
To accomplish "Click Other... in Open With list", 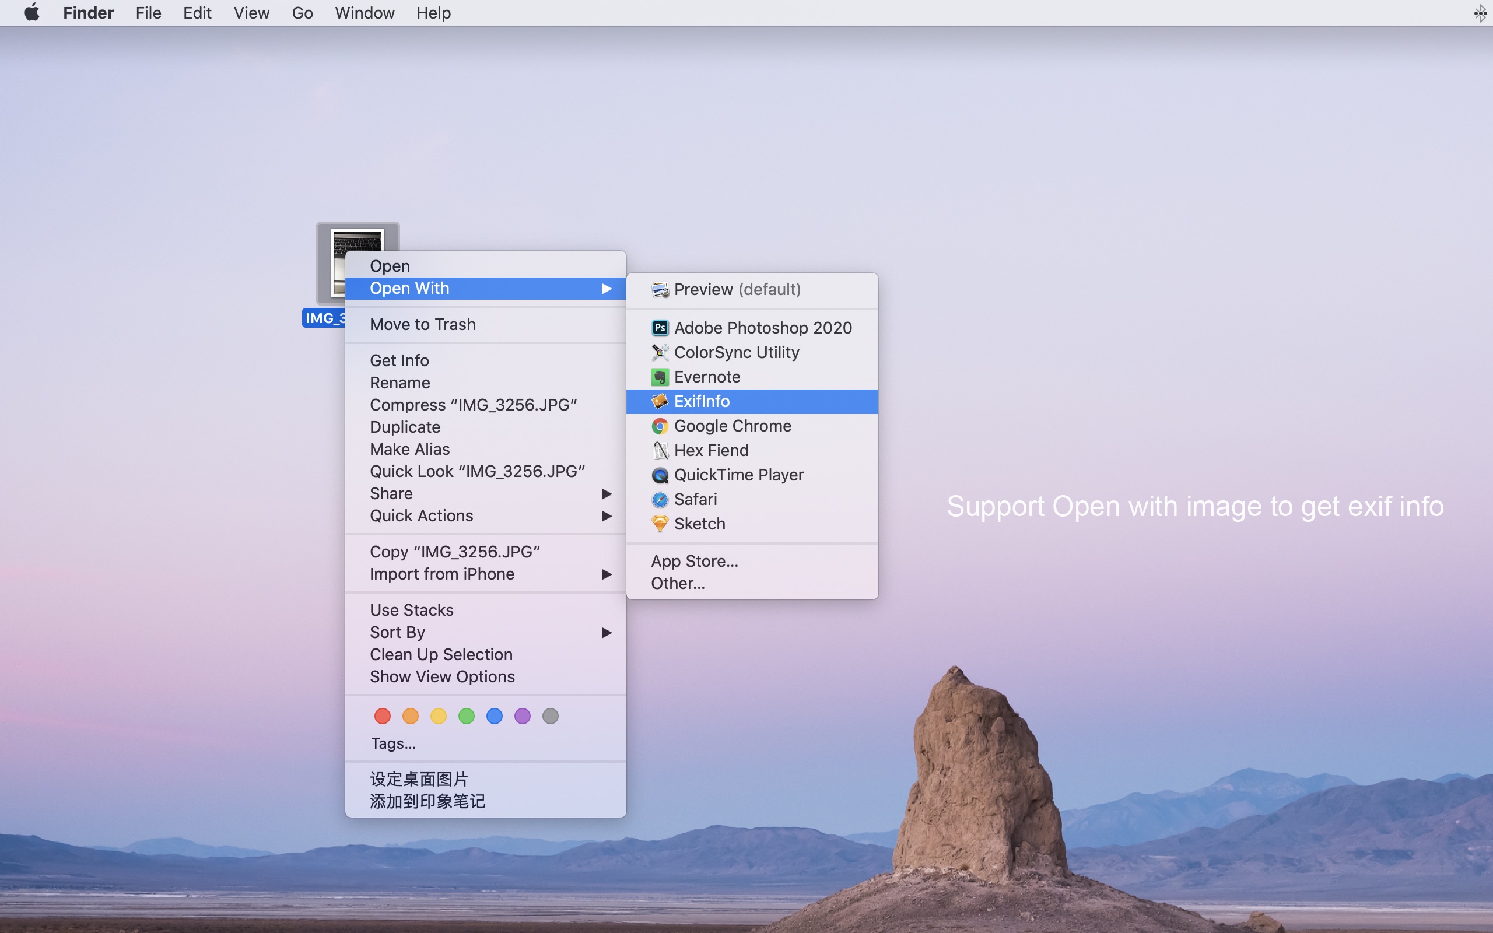I will [678, 584].
